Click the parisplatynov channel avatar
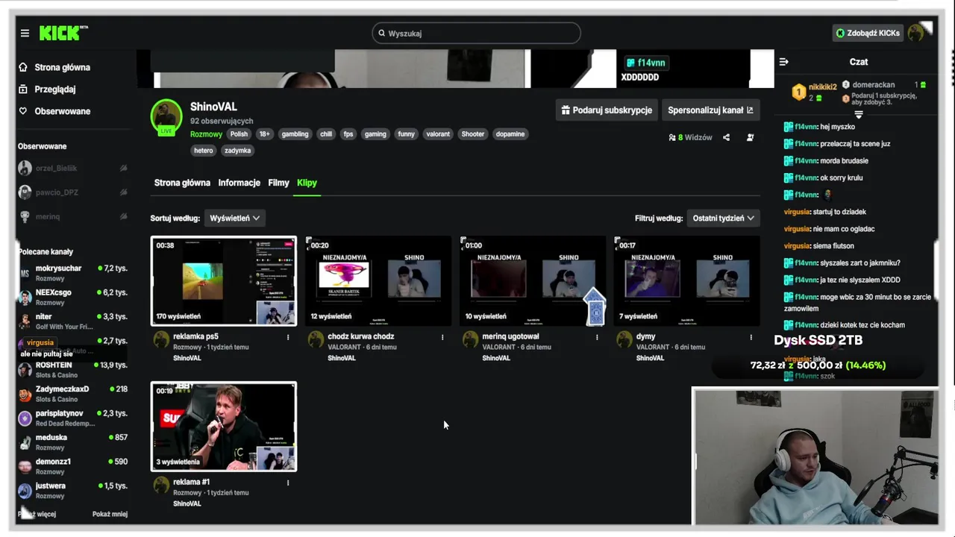 [x=25, y=418]
